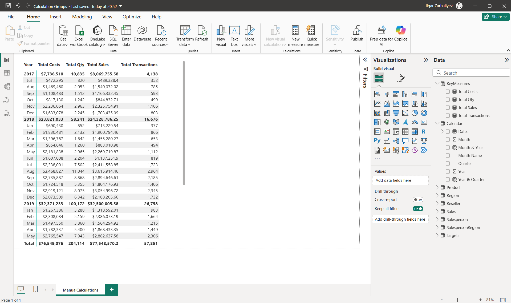Open OneLake catalog

[97, 36]
